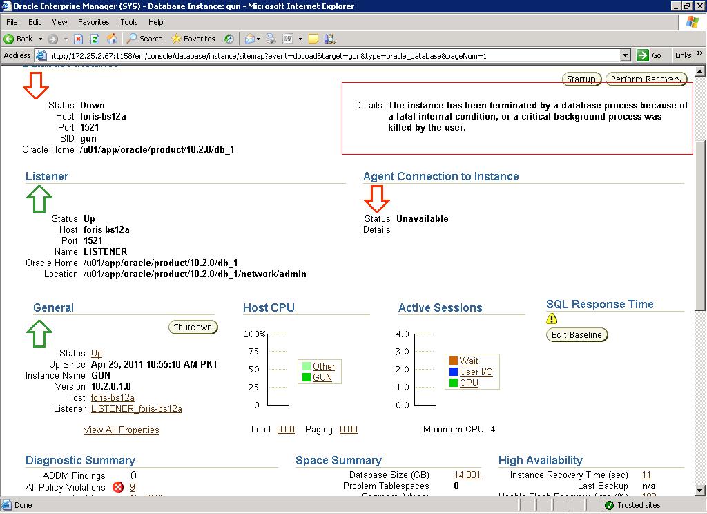Click the SQL Response Time warning icon
Image resolution: width=707 pixels, height=514 pixels.
[x=552, y=319]
